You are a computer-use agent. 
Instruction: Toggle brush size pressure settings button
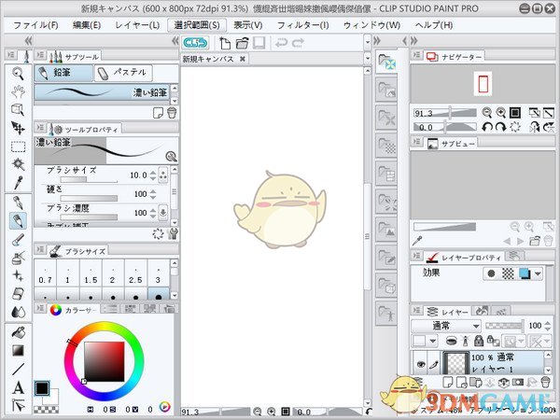(x=162, y=175)
